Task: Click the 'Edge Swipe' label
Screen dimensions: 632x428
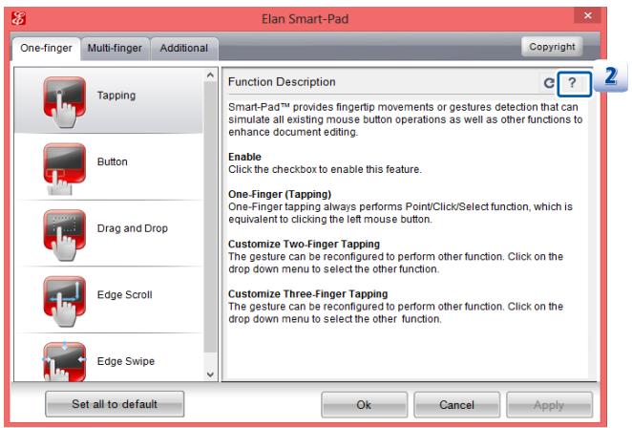Action: click(x=126, y=361)
